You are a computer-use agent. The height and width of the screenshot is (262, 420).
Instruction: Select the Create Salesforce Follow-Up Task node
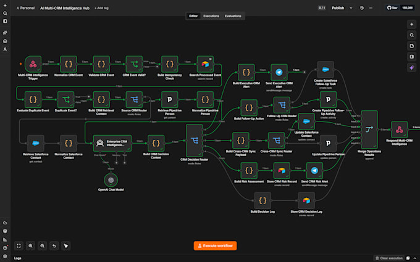tap(325, 70)
